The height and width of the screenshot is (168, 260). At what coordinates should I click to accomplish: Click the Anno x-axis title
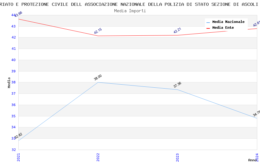[252, 160]
